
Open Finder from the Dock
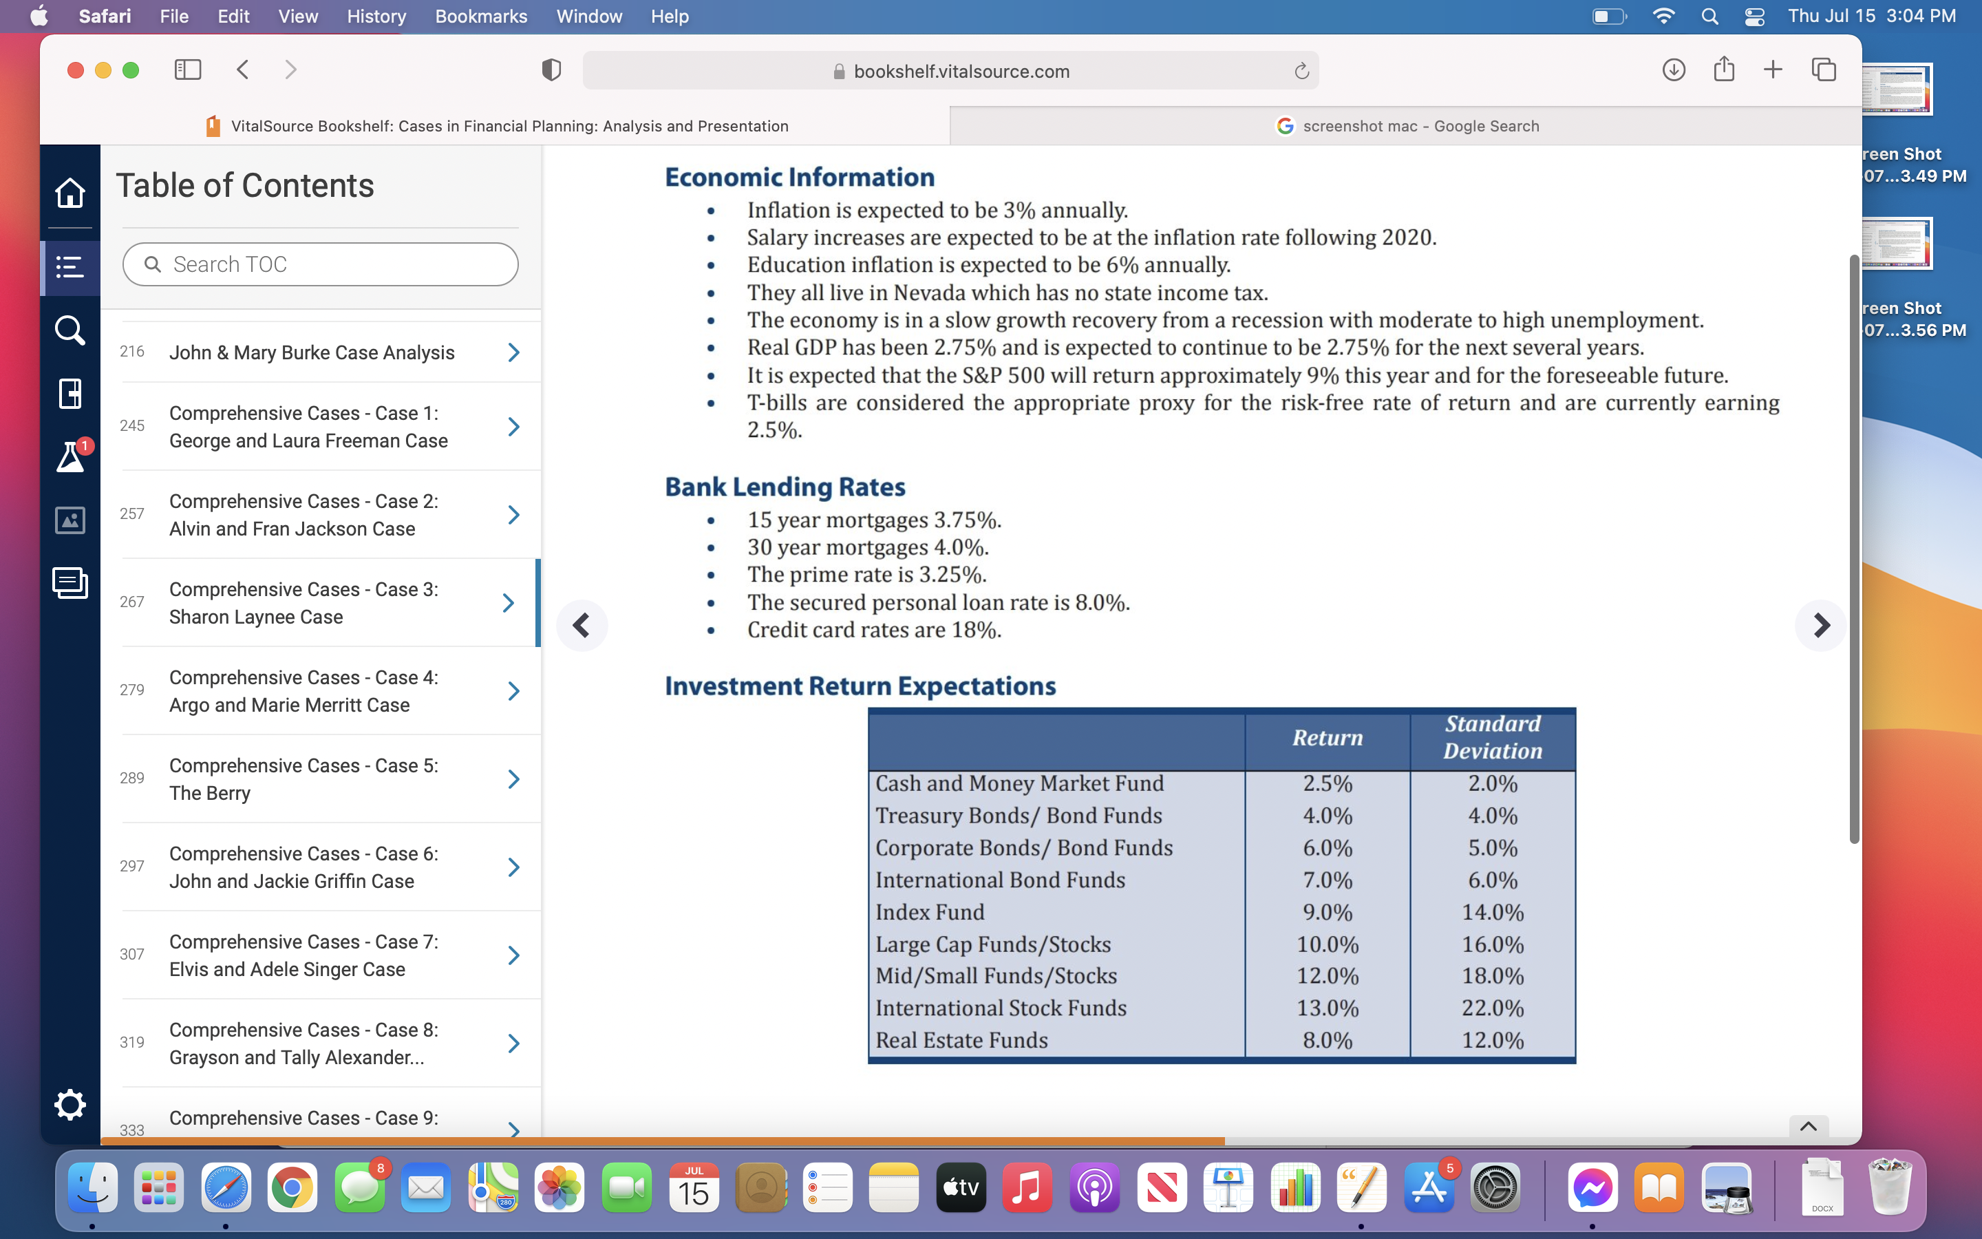pyautogui.click(x=92, y=1187)
